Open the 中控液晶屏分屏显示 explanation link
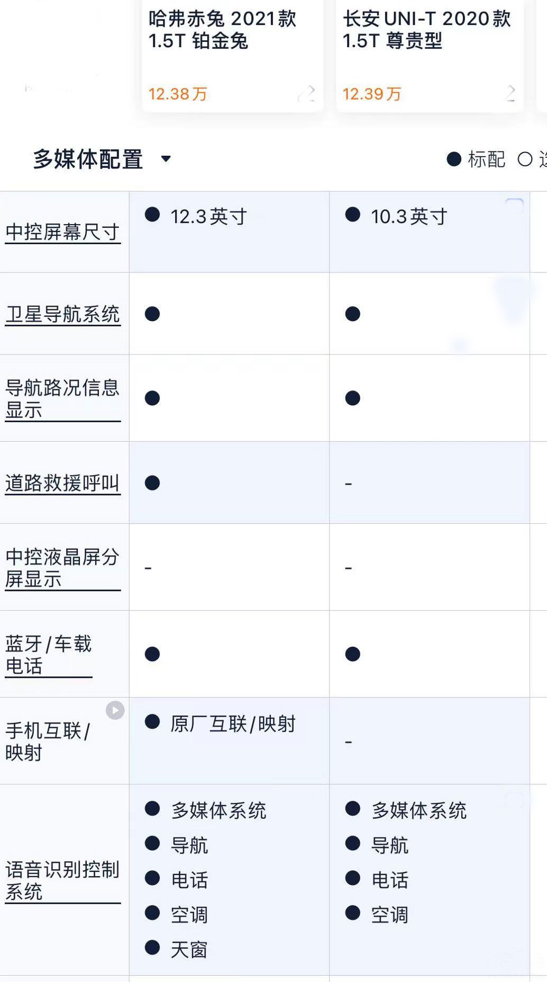This screenshot has width=547, height=982. (62, 567)
